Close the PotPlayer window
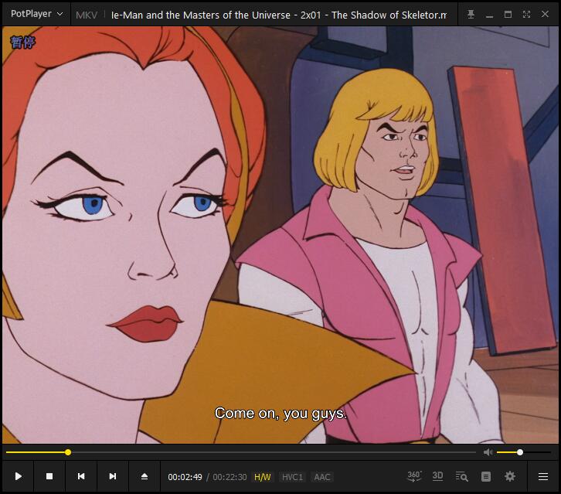561x494 pixels. click(x=545, y=14)
